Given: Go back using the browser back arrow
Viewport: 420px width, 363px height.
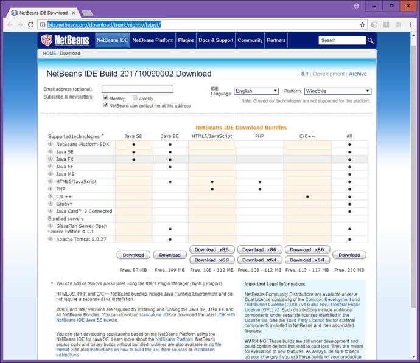Looking at the screenshot, I should coord(10,25).
